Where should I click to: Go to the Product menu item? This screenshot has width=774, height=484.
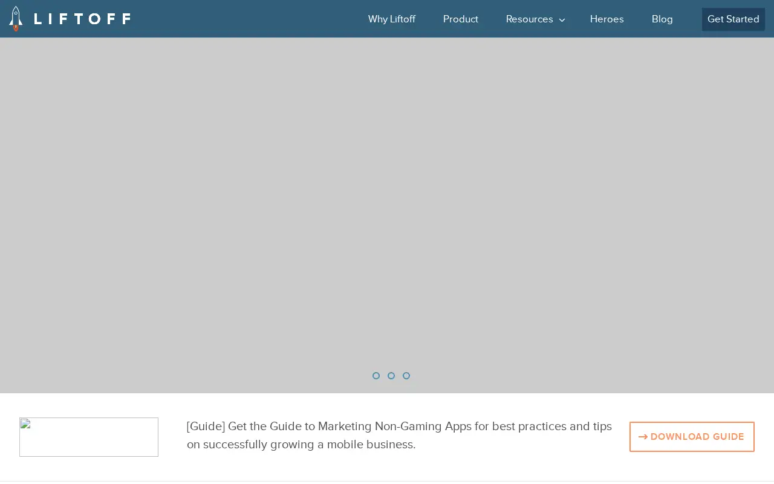coord(461,19)
